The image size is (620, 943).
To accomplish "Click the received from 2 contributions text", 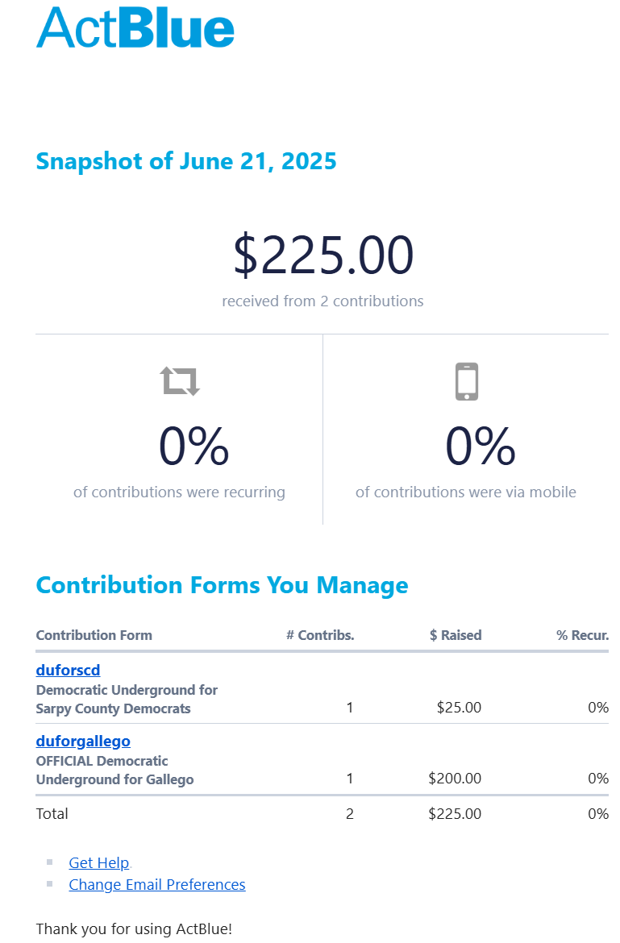I will click(x=322, y=301).
